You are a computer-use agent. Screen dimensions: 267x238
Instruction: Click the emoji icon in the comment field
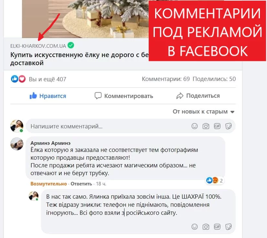click(195, 126)
